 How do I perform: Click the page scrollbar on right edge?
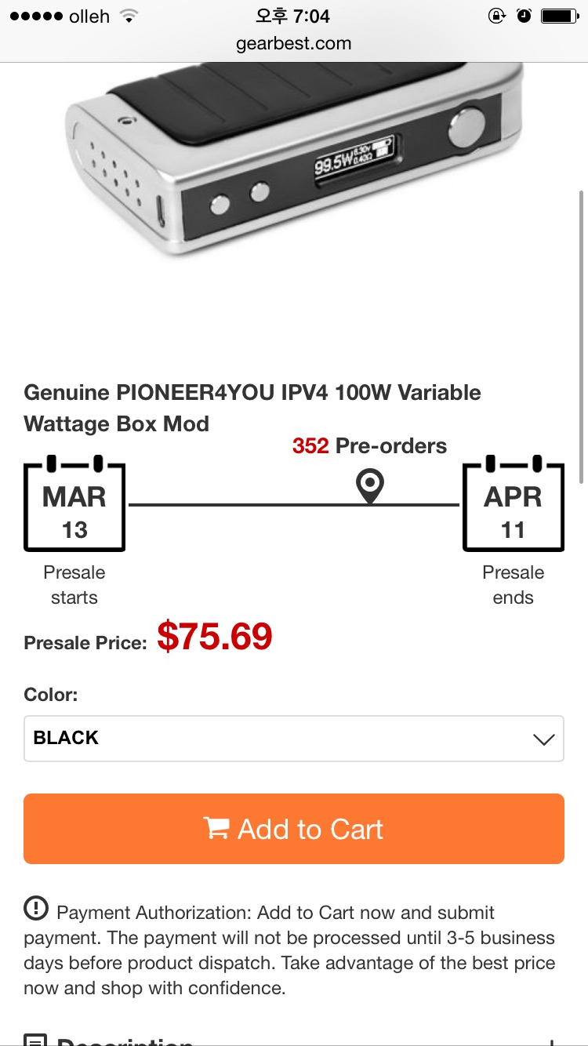(581, 337)
